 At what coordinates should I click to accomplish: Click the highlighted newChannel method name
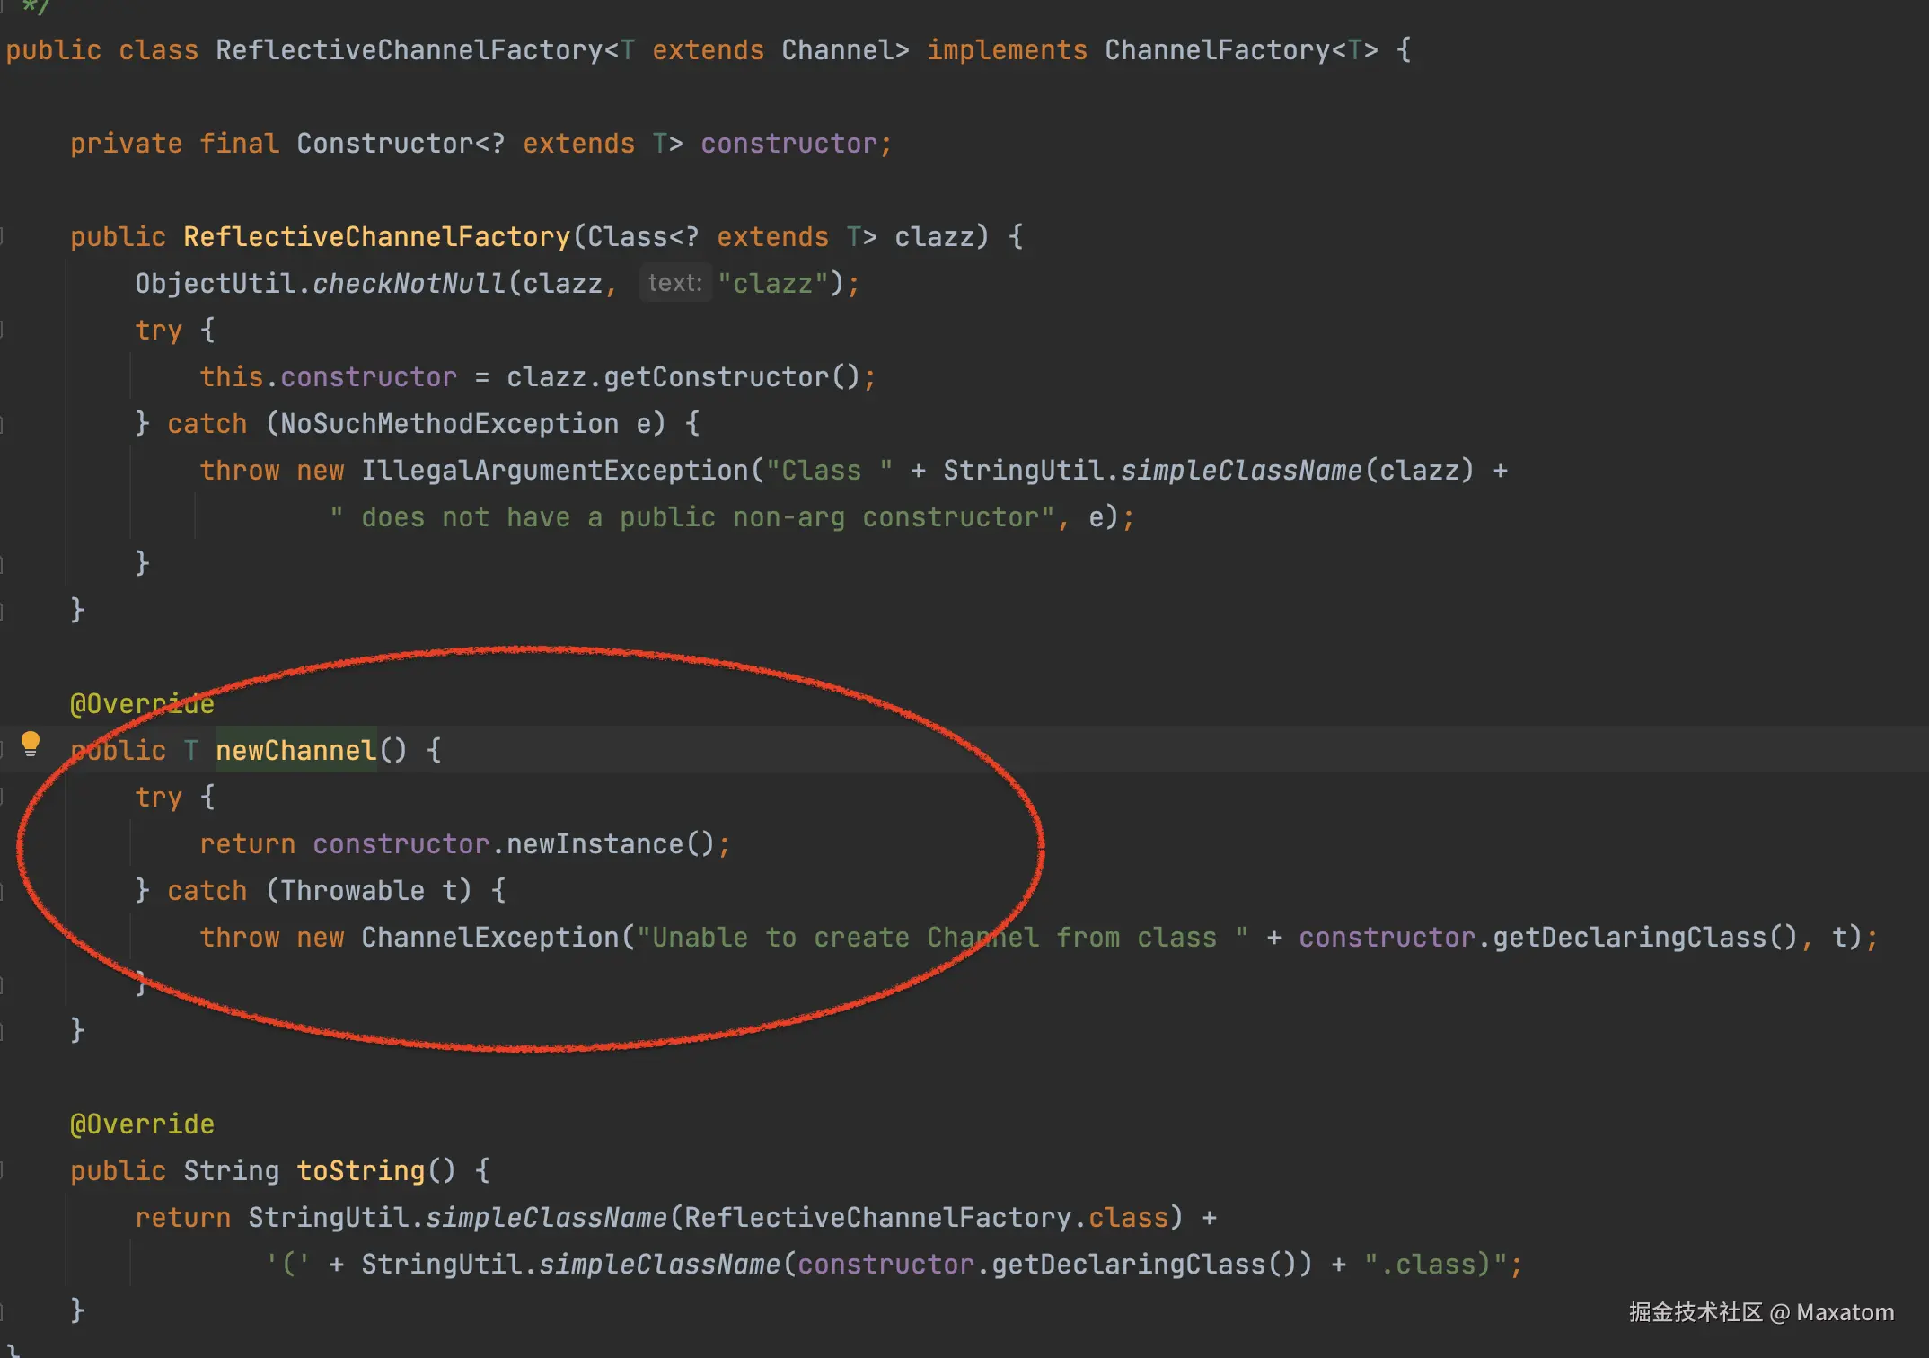295,750
